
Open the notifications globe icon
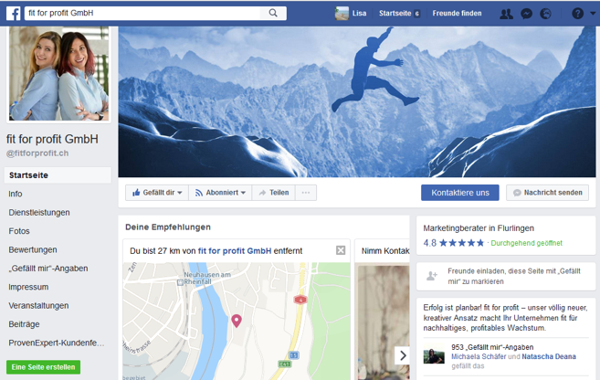(x=546, y=14)
